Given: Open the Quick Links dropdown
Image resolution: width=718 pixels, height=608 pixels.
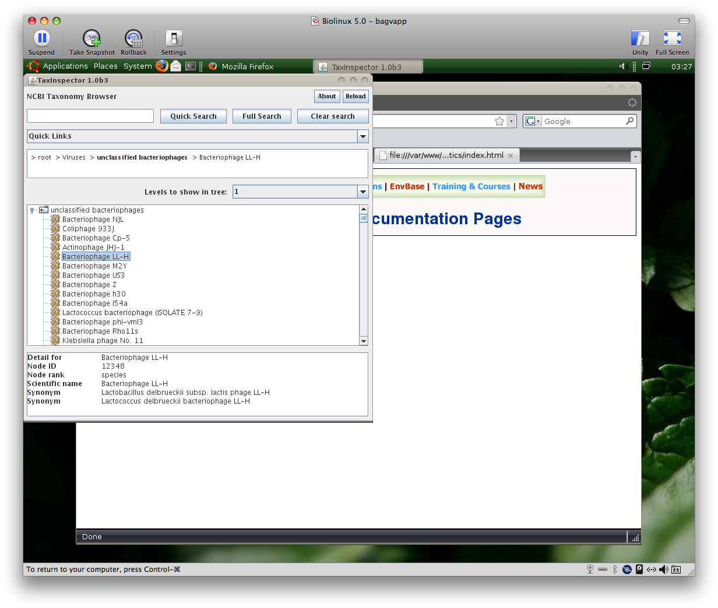Looking at the screenshot, I should click(363, 136).
